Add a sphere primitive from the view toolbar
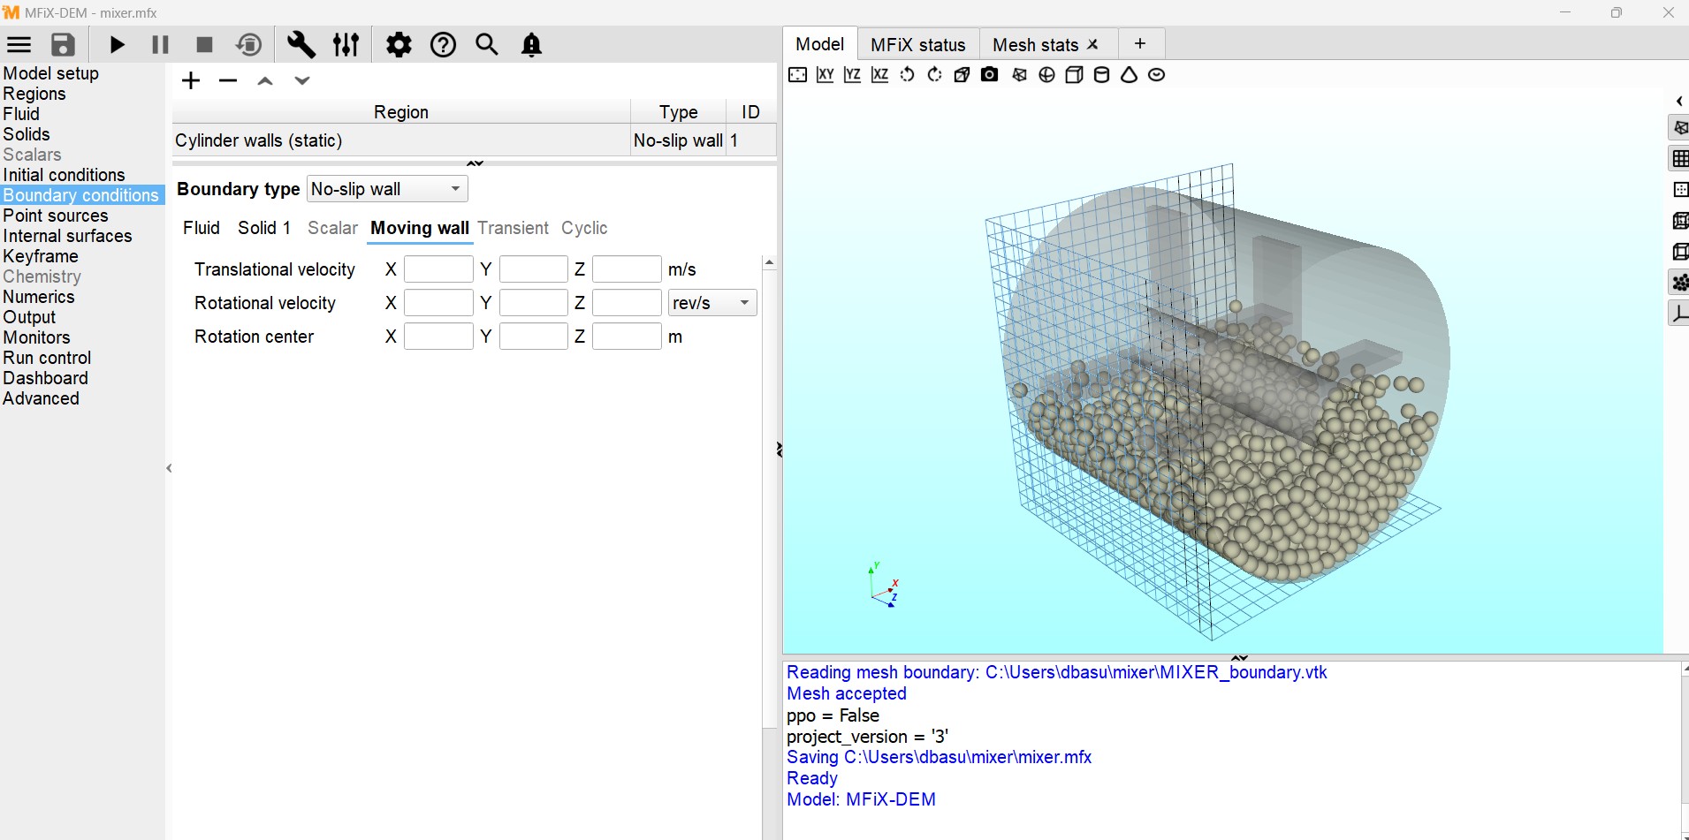Image resolution: width=1689 pixels, height=840 pixels. click(1046, 75)
